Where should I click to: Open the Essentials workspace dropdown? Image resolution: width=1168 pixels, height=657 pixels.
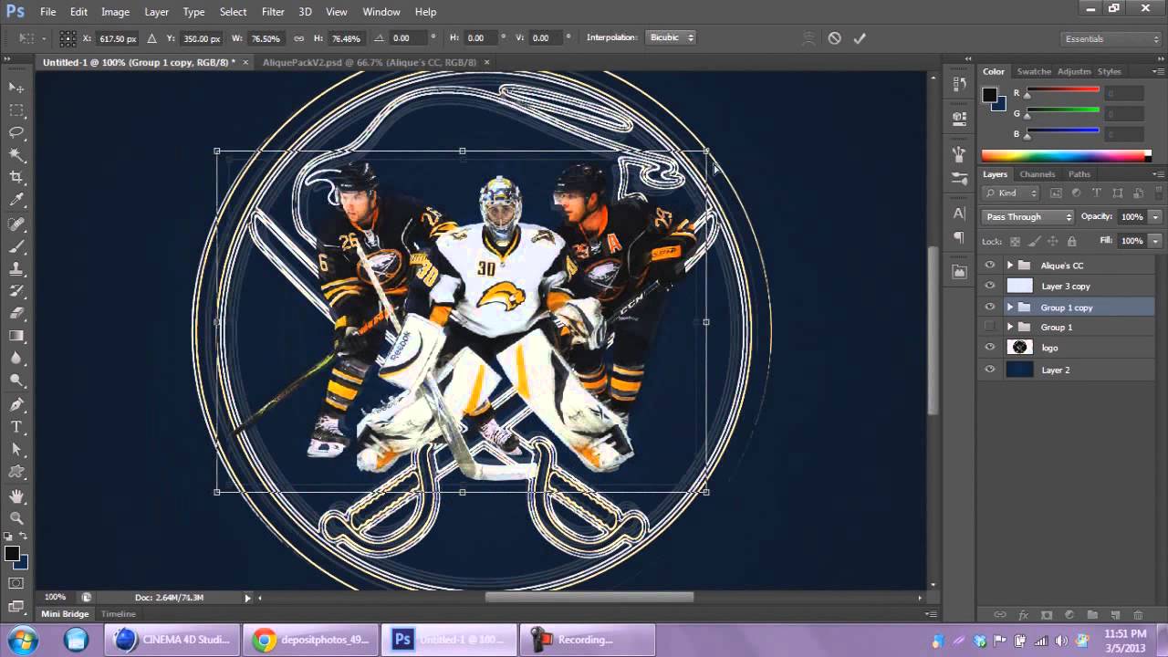1111,39
